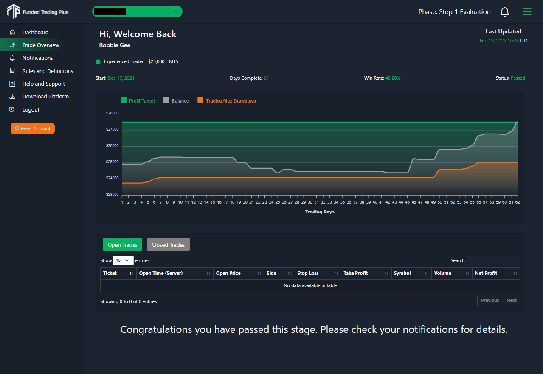The height and width of the screenshot is (374, 543).
Task: Click the Dashboard home icon
Action: (12, 32)
